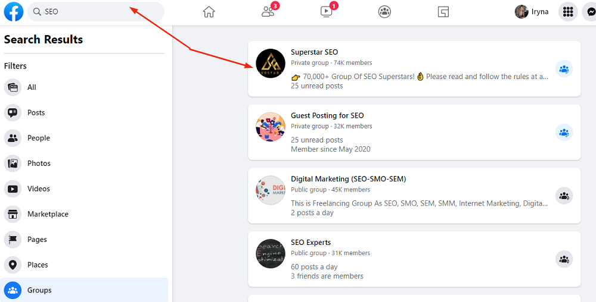Click the Search Results heading
This screenshot has height=302, width=596.
pyautogui.click(x=44, y=39)
